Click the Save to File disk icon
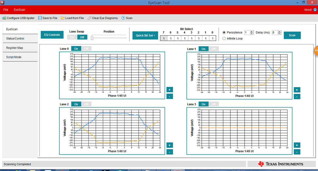 [40, 18]
